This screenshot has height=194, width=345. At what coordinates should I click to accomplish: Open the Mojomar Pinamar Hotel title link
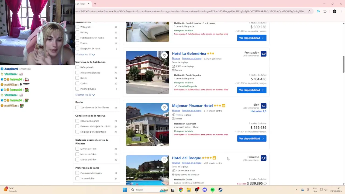(x=192, y=106)
